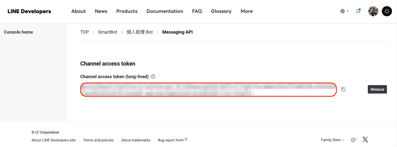The height and width of the screenshot is (147, 397).
Task: Open the language globe selector
Action: pyautogui.click(x=344, y=11)
